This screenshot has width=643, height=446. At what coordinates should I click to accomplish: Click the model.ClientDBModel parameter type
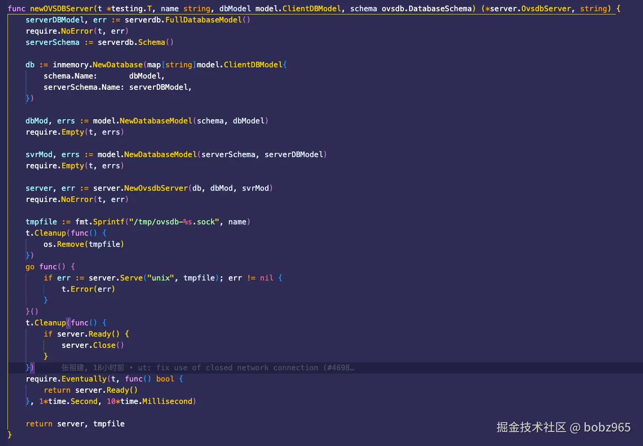[298, 8]
